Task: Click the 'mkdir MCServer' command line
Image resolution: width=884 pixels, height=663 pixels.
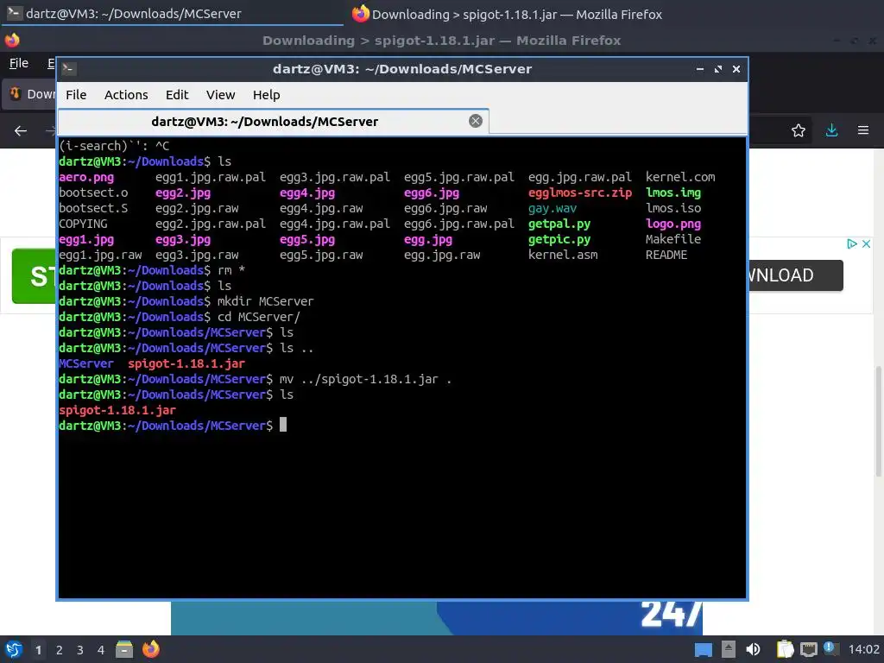Action: click(x=265, y=301)
